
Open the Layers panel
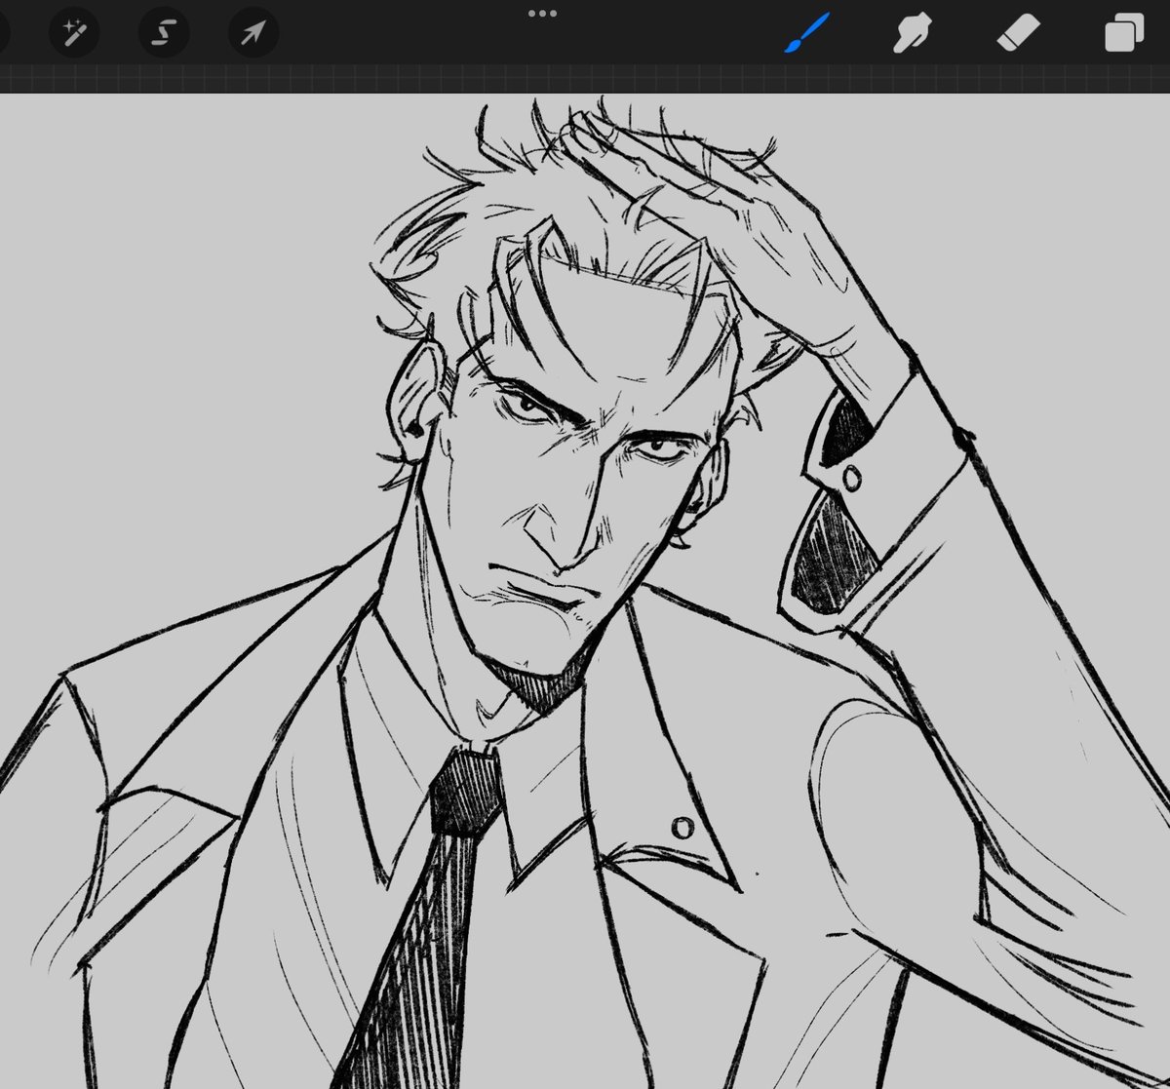click(x=1124, y=34)
